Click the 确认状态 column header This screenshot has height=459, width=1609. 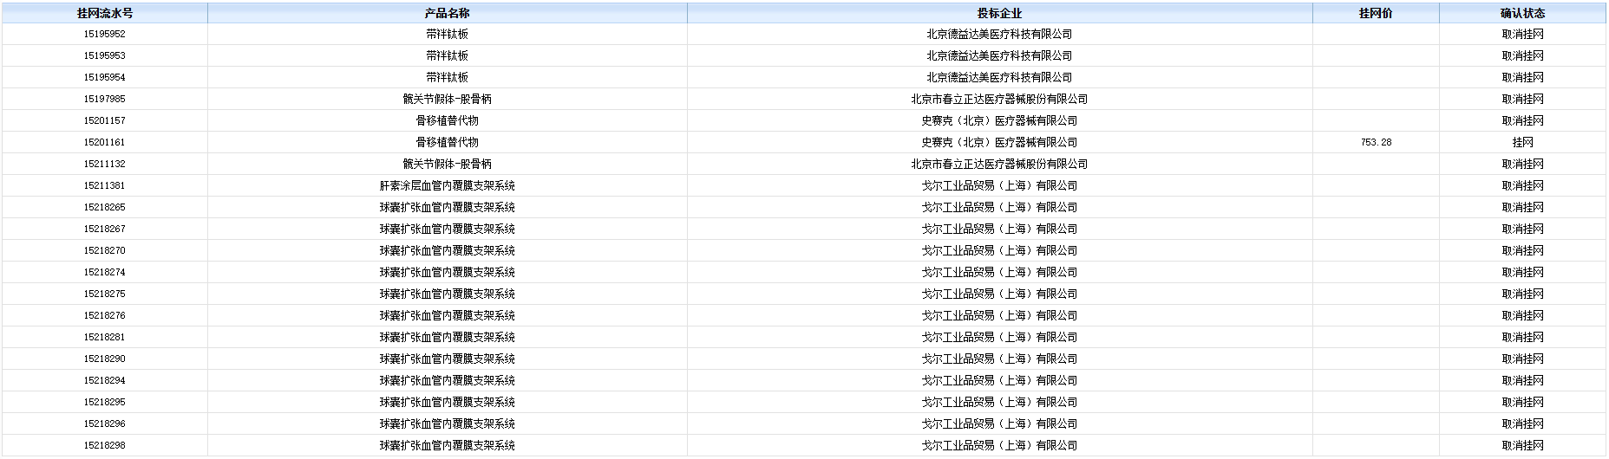click(x=1522, y=13)
